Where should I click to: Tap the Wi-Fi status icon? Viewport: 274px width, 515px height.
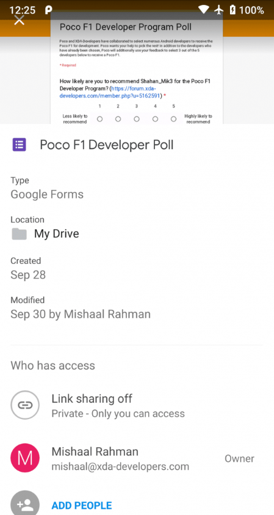point(203,10)
